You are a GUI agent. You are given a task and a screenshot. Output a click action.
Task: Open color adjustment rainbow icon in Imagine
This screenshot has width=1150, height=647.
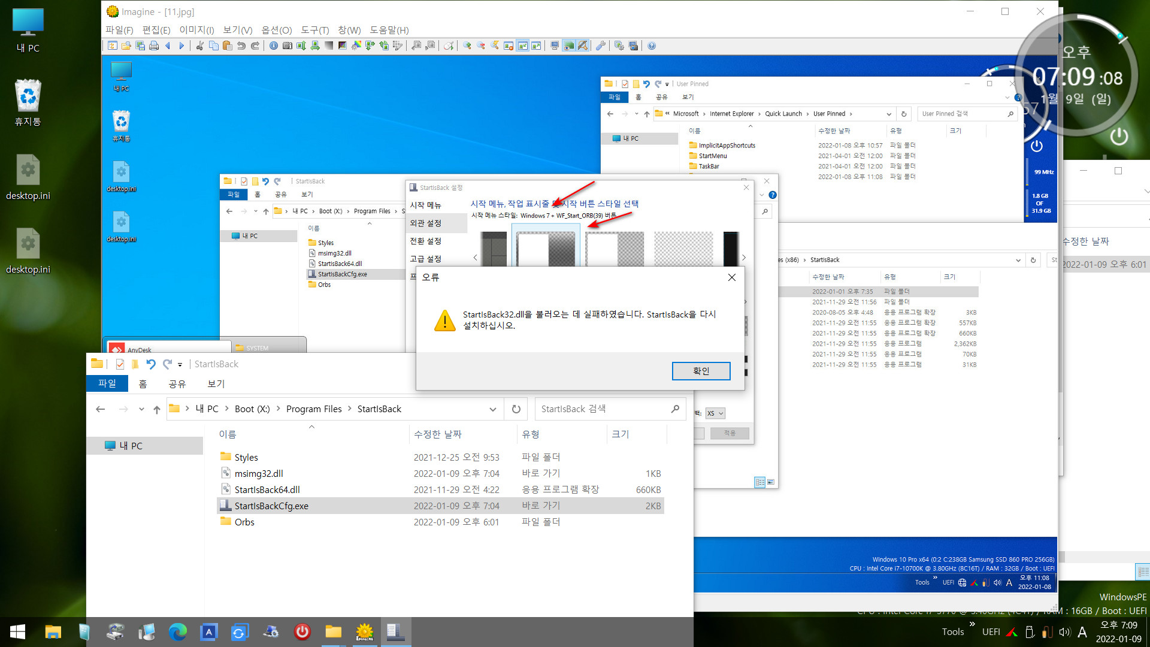(356, 46)
